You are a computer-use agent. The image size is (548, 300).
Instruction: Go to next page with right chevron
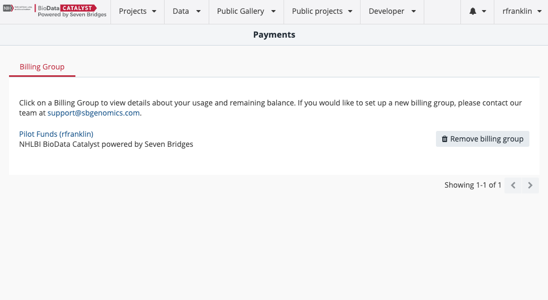point(530,186)
